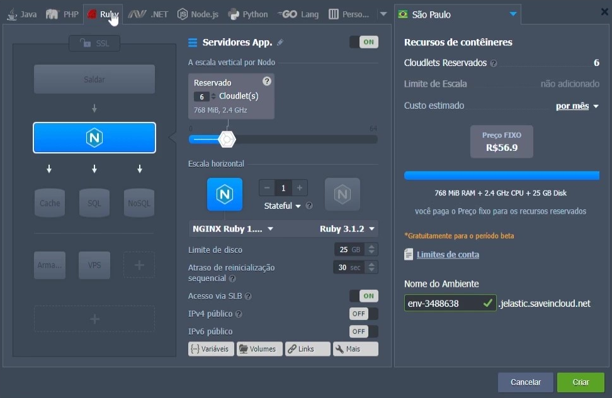This screenshot has height=398, width=612.
Task: Select the Ruby language tab
Action: click(x=103, y=14)
